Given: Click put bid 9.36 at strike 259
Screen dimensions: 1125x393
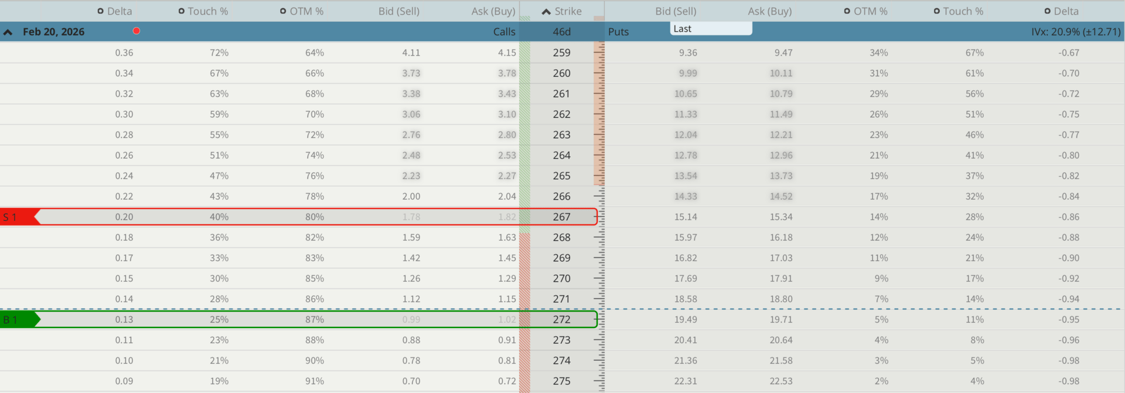Looking at the screenshot, I should [x=688, y=53].
